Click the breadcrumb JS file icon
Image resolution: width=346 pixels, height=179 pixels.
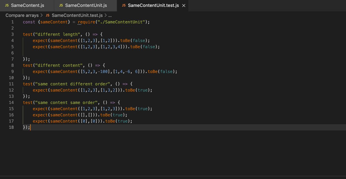pyautogui.click(x=48, y=15)
